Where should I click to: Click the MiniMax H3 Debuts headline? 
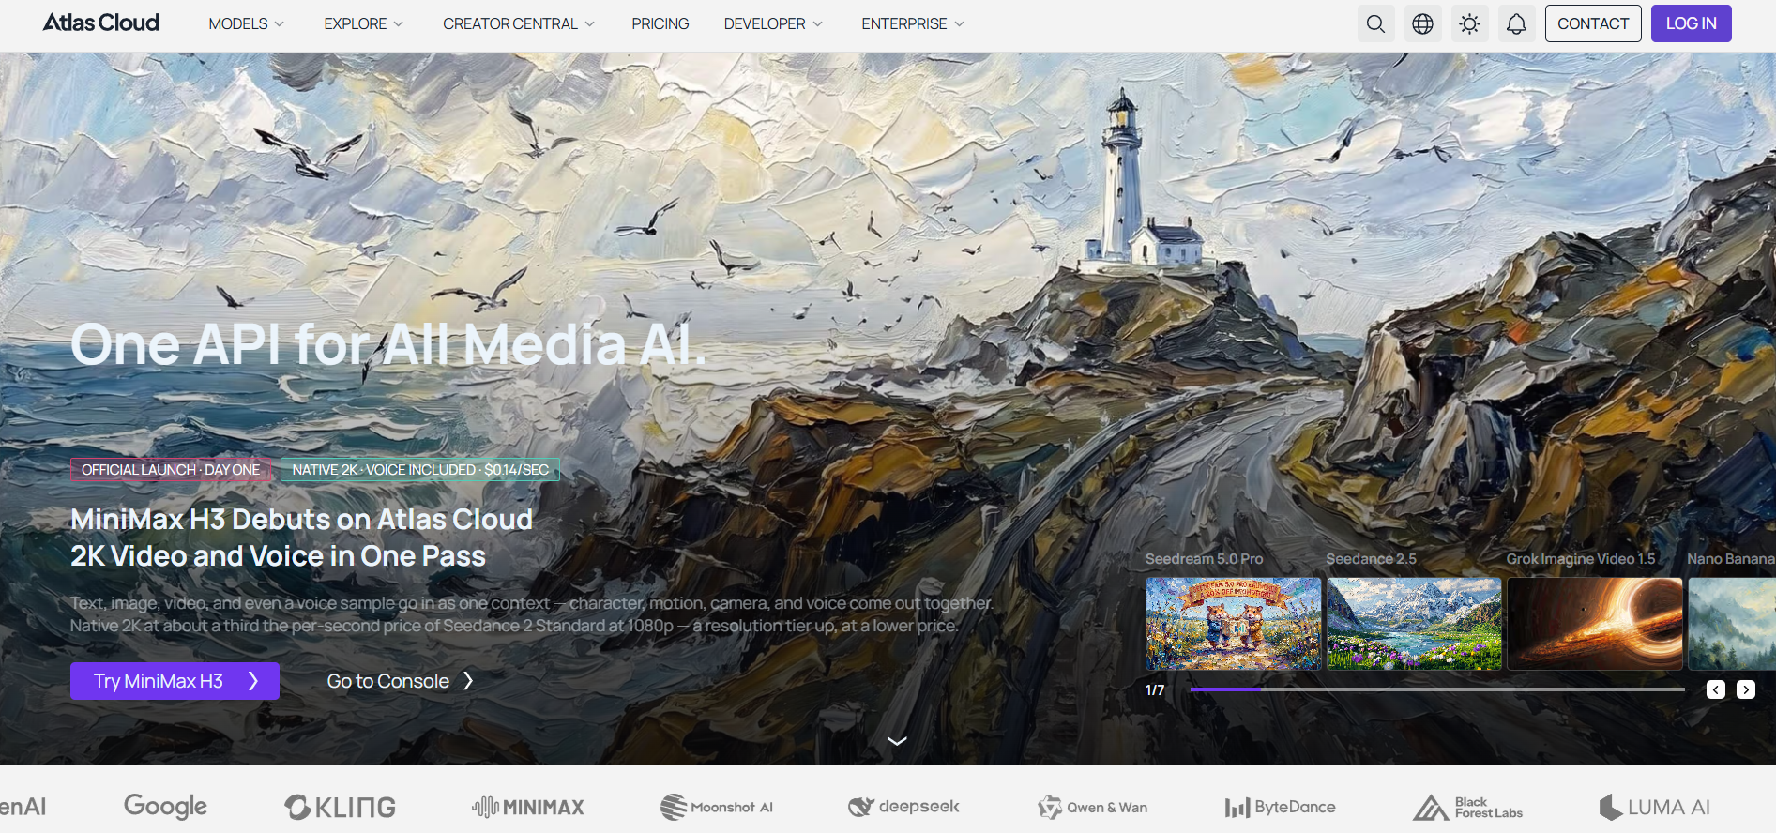pyautogui.click(x=301, y=538)
